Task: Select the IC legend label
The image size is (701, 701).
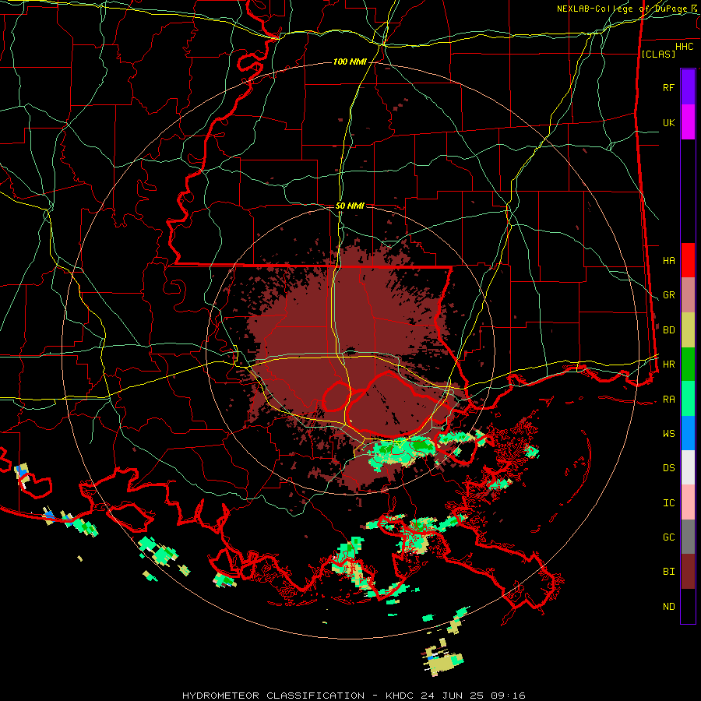Action: (x=668, y=503)
